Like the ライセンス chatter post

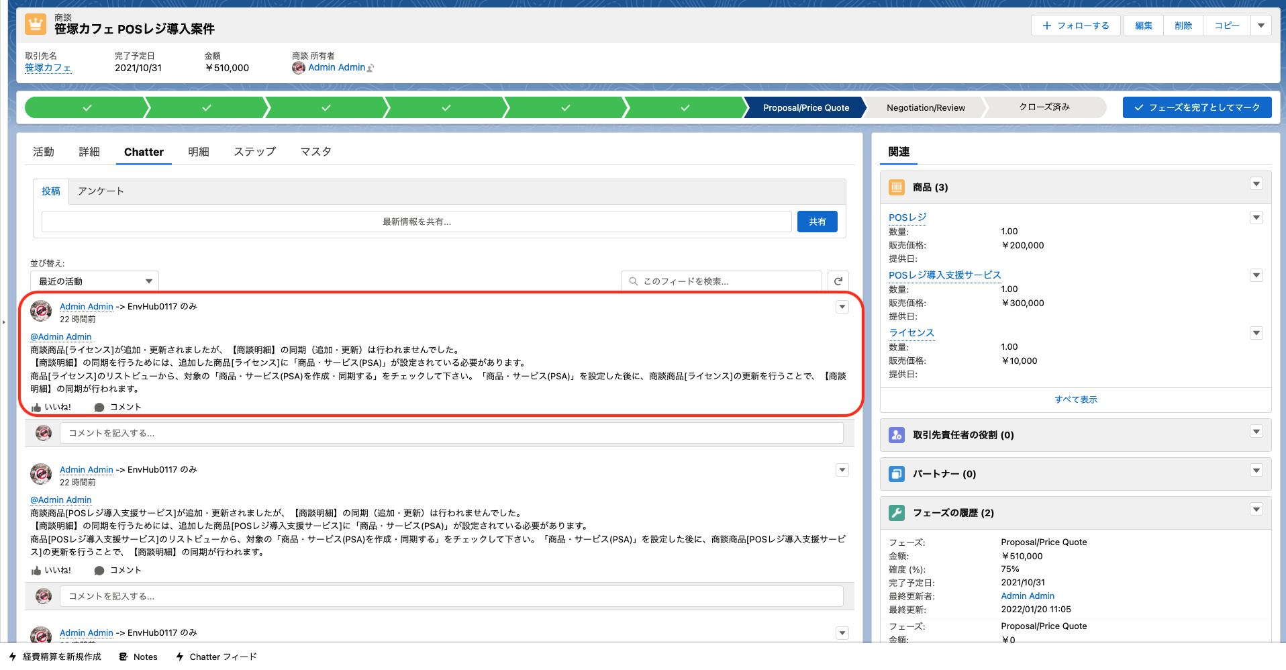coord(51,407)
